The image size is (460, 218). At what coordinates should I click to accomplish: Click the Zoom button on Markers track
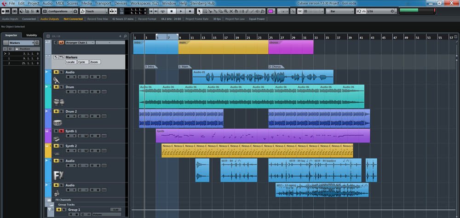pyautogui.click(x=94, y=62)
